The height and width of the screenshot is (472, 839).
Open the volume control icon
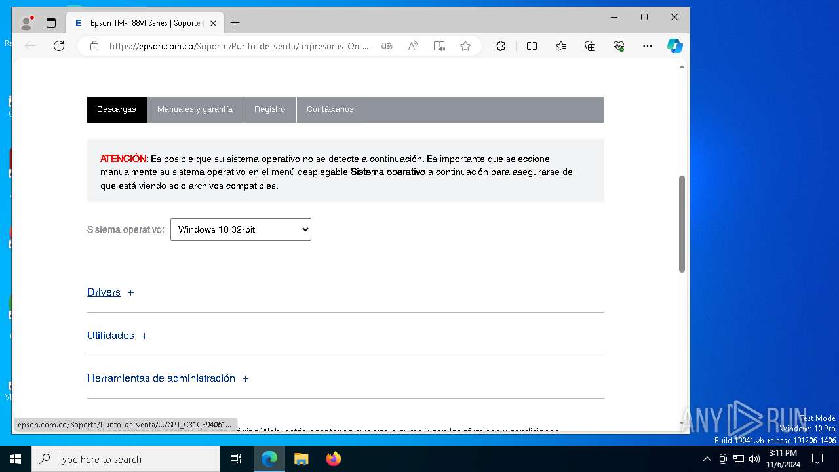click(754, 459)
